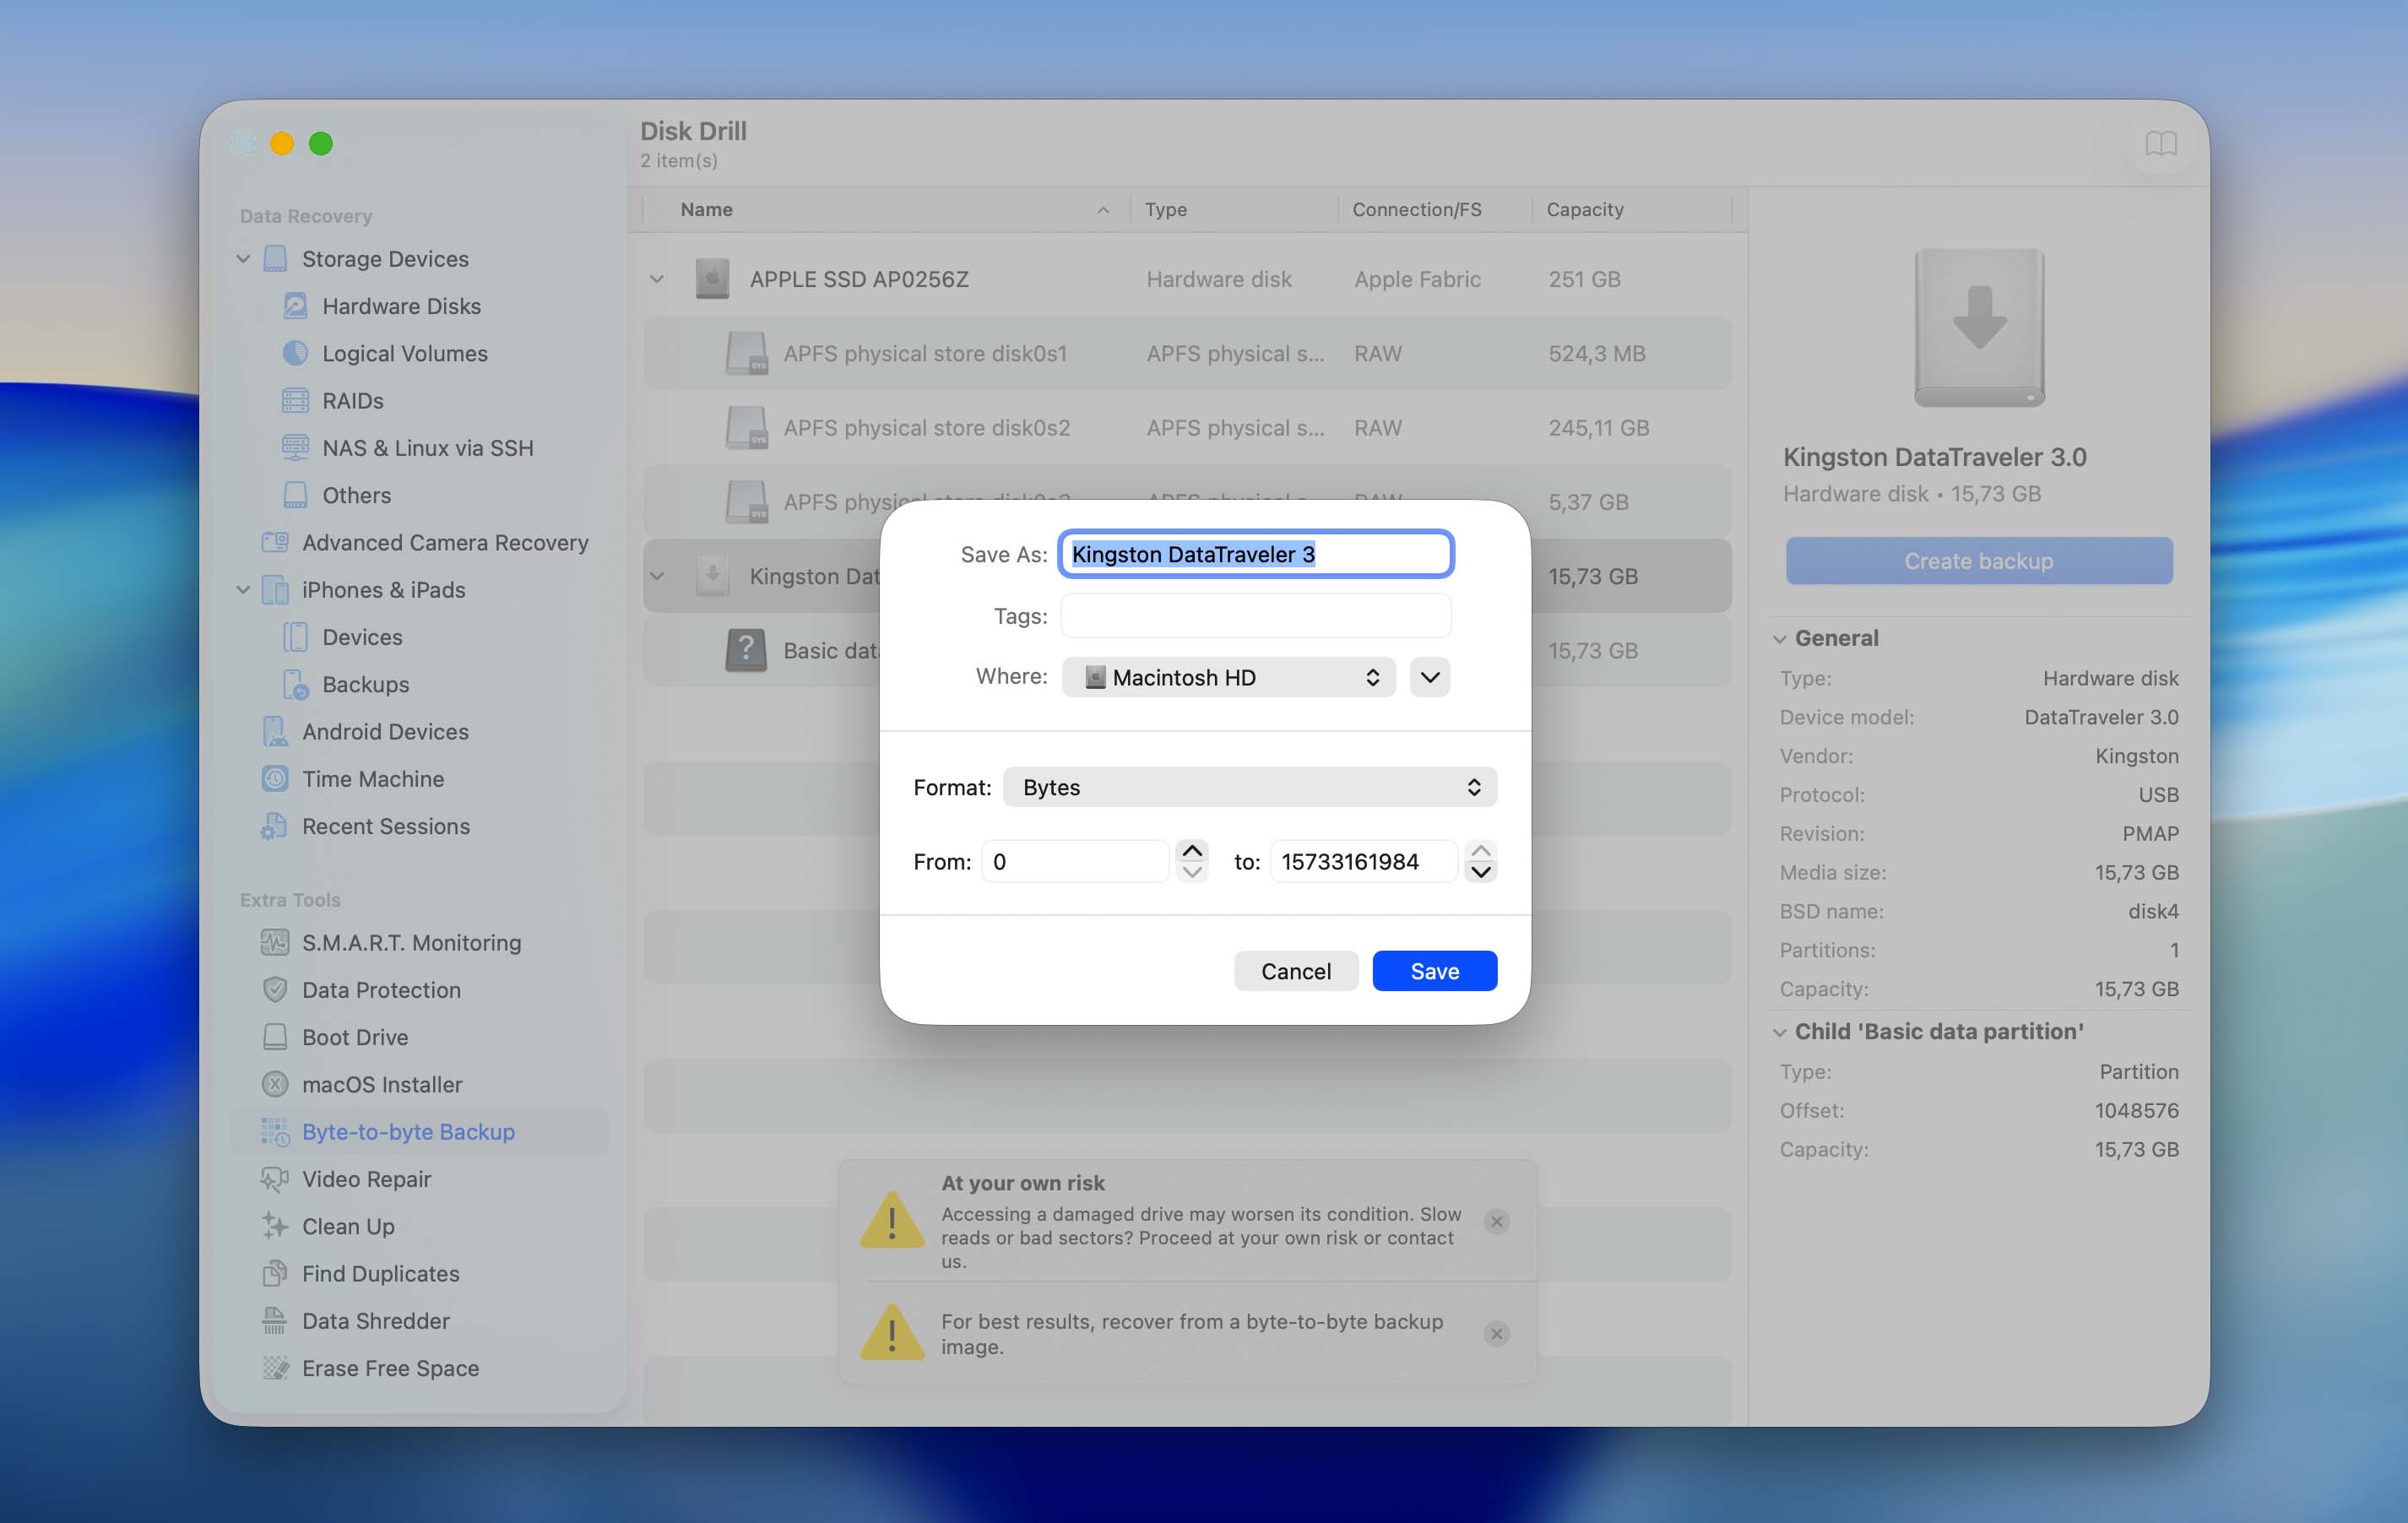Open the Data Protection shield icon
This screenshot has width=2408, height=1523.
coord(275,989)
